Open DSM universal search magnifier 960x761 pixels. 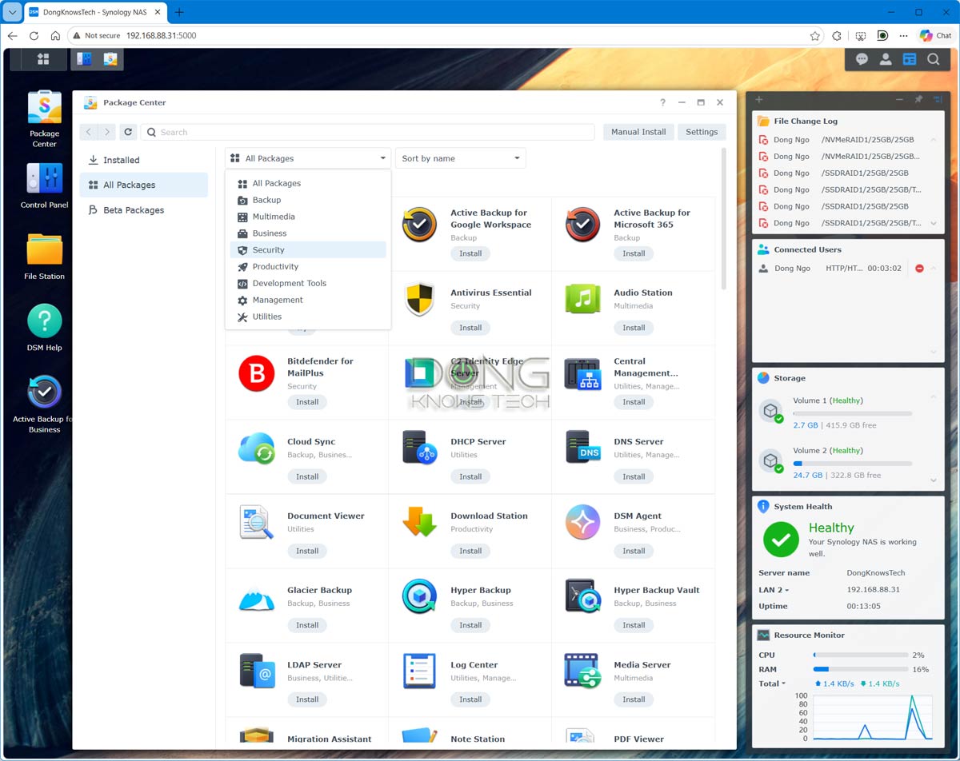pos(933,59)
